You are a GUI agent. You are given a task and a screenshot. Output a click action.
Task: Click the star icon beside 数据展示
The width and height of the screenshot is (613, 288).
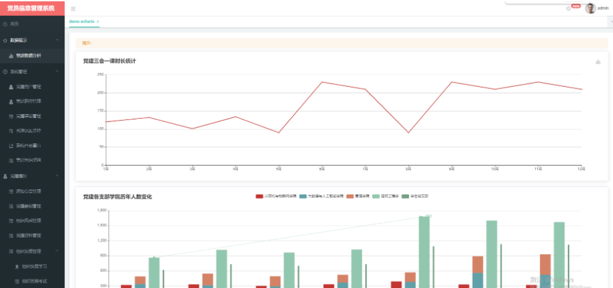[5, 40]
